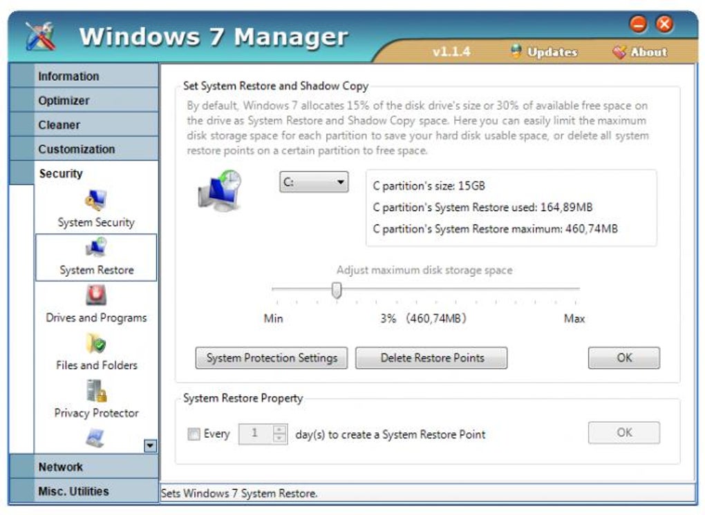Click the About icon in header

pos(619,52)
